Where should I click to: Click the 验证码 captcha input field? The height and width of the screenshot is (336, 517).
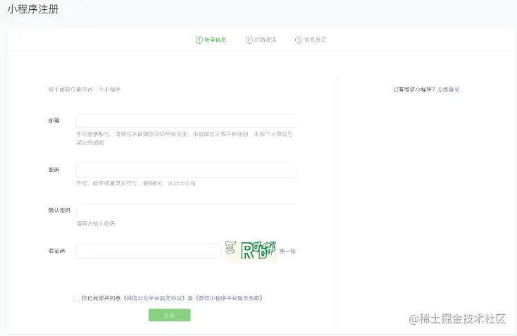coord(149,251)
